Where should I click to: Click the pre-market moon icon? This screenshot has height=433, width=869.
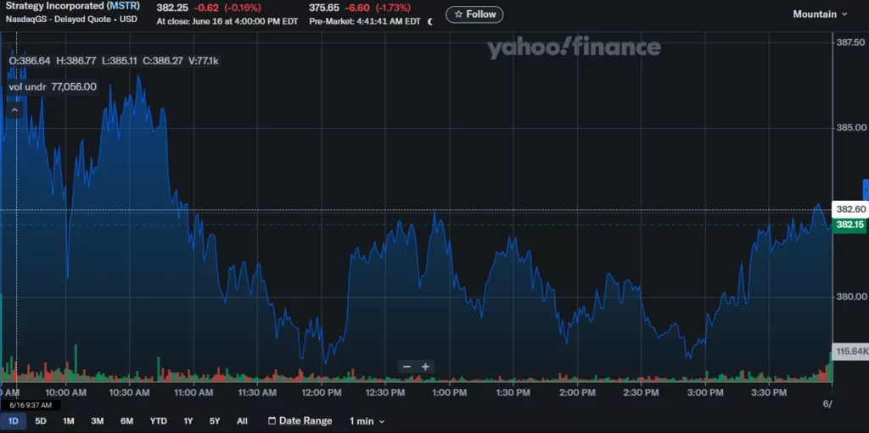click(430, 21)
